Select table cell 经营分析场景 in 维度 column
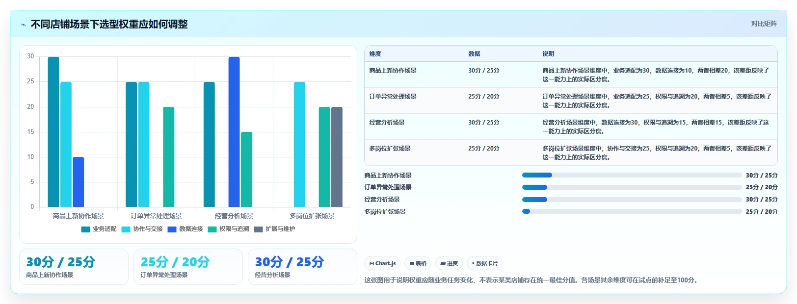 click(x=387, y=123)
